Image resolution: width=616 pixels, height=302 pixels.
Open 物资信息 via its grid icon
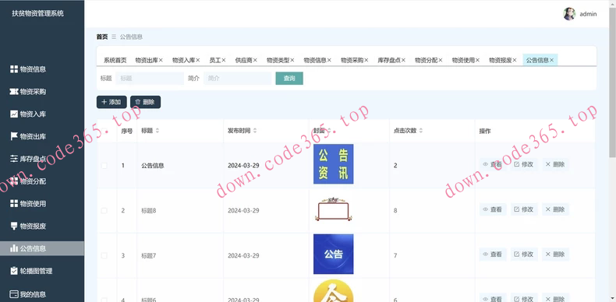click(x=14, y=69)
